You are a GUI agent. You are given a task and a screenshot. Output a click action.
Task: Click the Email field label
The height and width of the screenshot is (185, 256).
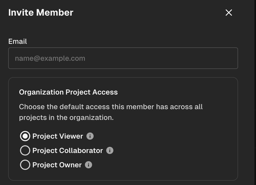click(x=18, y=42)
